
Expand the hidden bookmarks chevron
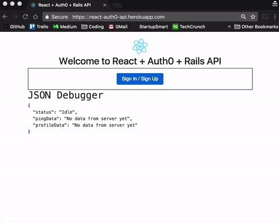point(229,27)
